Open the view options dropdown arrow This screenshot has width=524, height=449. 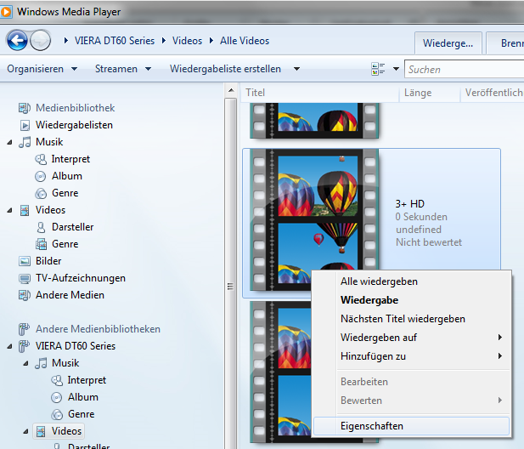click(396, 69)
